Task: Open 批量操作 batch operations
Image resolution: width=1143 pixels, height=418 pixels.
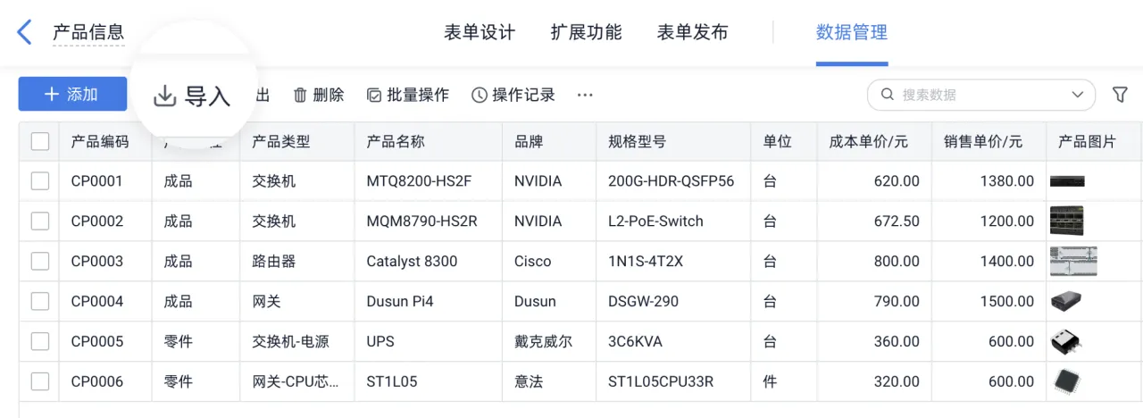Action: tap(408, 95)
